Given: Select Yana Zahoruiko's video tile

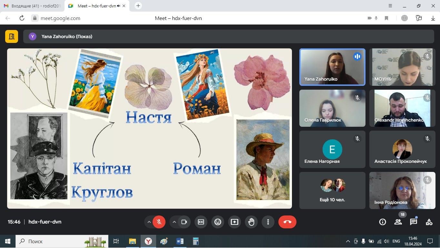Looking at the screenshot, I should (332, 67).
